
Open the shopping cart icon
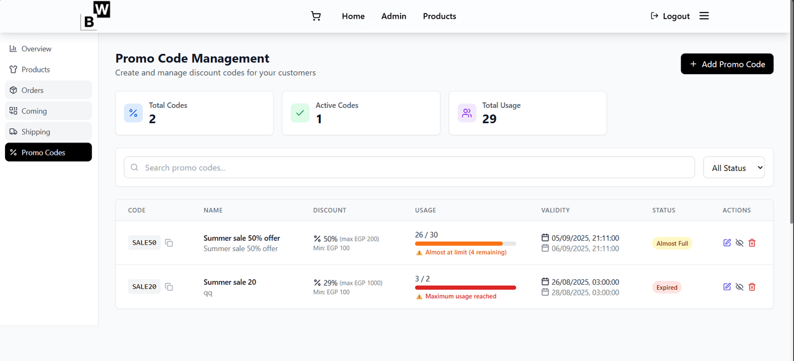point(316,16)
